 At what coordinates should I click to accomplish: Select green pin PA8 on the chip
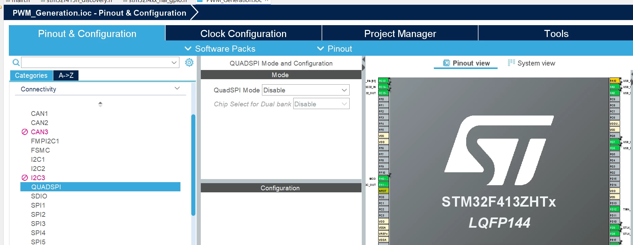(x=615, y=93)
